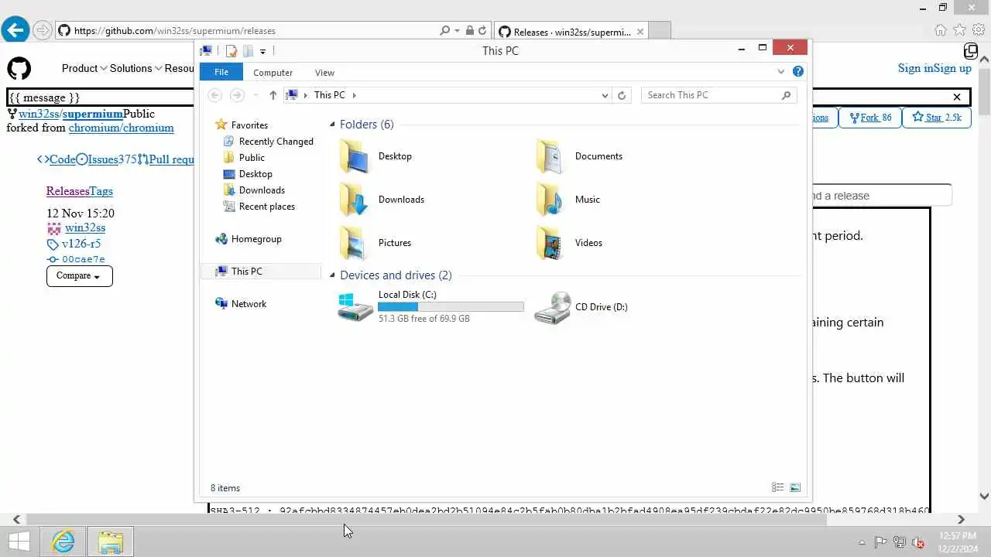Click the browser horizontal scrollbar
The height and width of the screenshot is (557, 991).
click(x=426, y=520)
